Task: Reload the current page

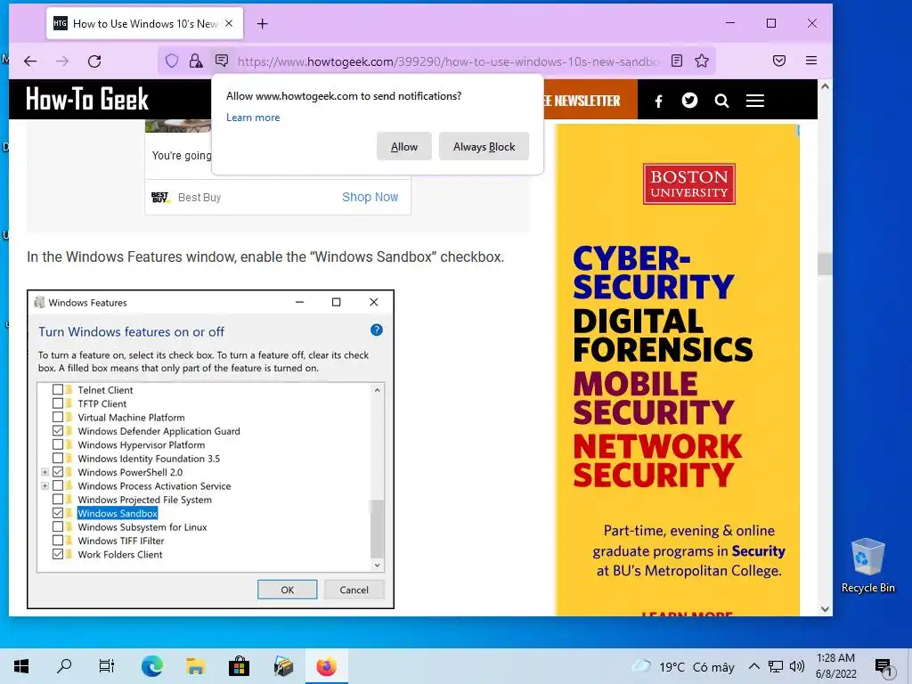Action: 94,61
